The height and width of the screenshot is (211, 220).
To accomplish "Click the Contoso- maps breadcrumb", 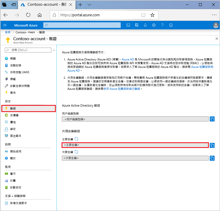I will coord(25,32).
